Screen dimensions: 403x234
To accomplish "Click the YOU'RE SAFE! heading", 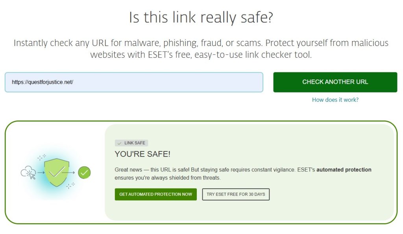I will 142,154.
